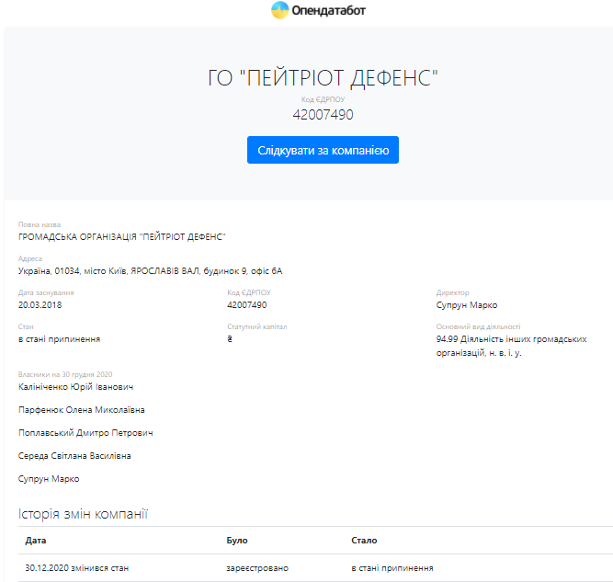
Task: Click the full name ГРОМАДСЬКА ОРГАНІЗАЦІЯ "ПЕЙТРІОТ ДЕФЕНС"
Action: coord(121,236)
